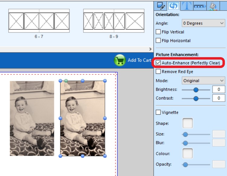
Task: Click the 'Picture Enhancement:' heading
Action: tap(177, 55)
